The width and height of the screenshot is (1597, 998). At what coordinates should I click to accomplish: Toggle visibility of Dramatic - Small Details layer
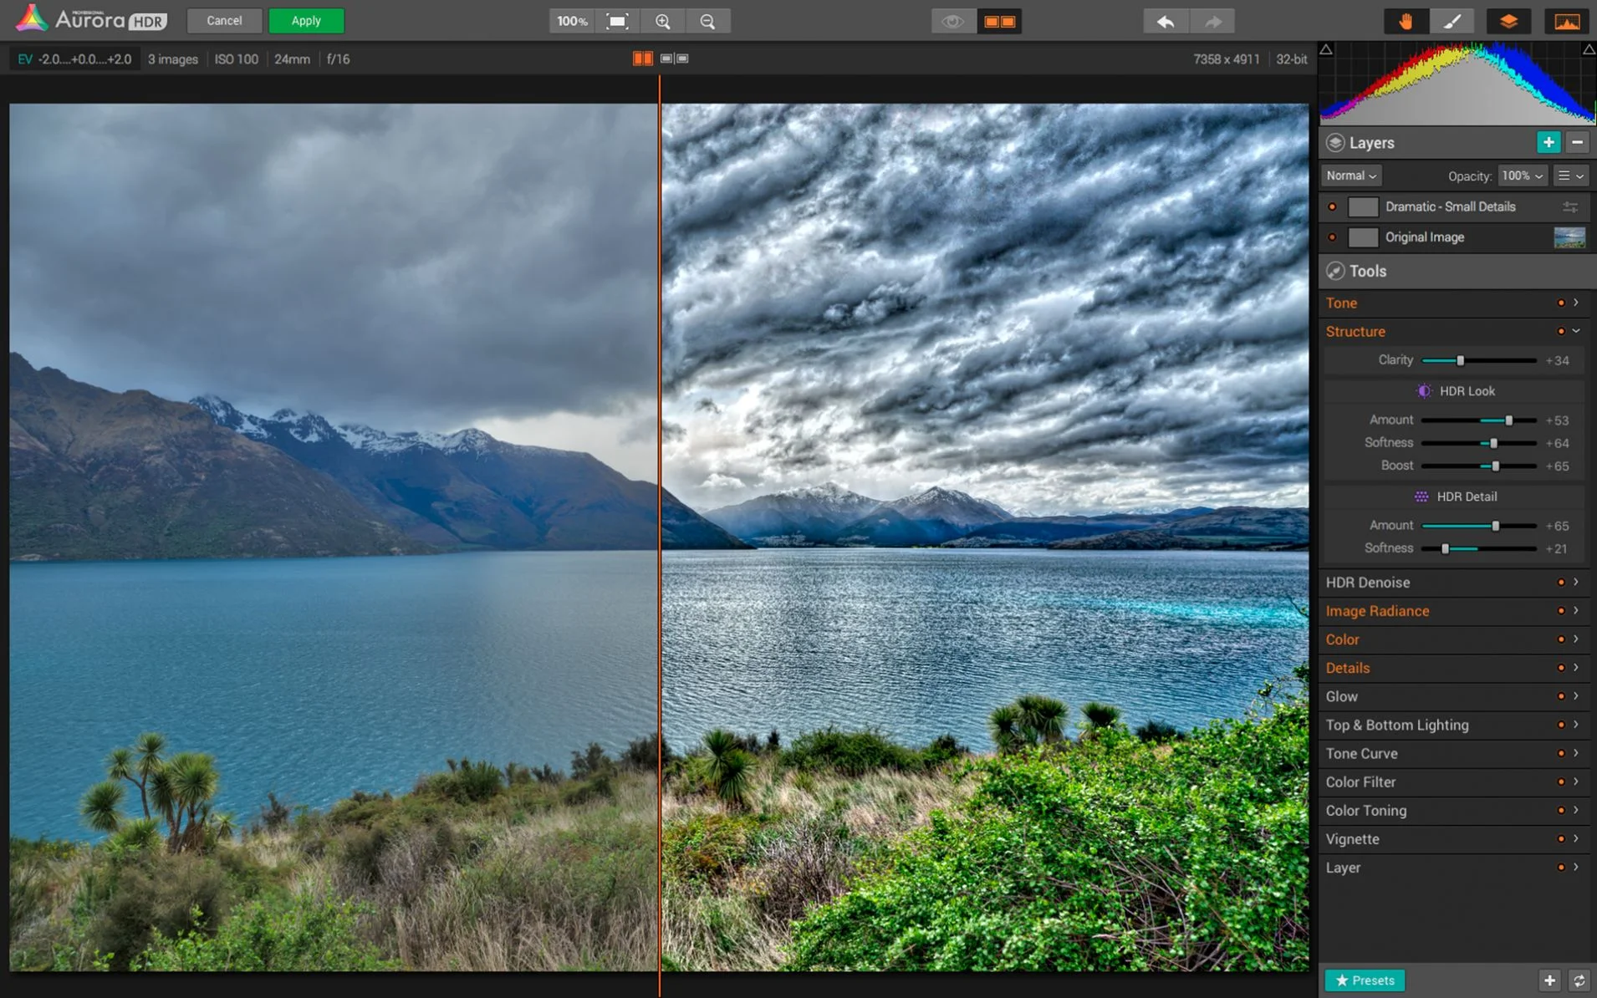pos(1332,206)
